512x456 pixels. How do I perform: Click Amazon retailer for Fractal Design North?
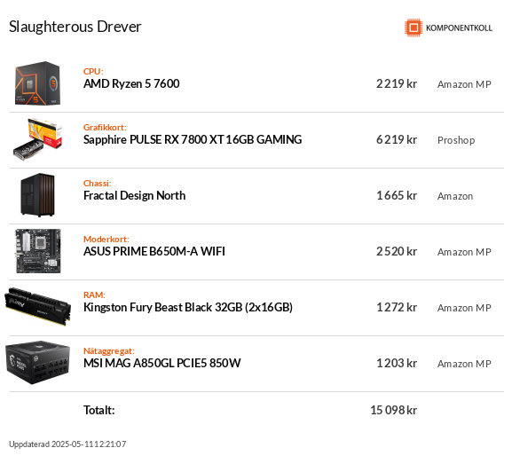(x=455, y=196)
